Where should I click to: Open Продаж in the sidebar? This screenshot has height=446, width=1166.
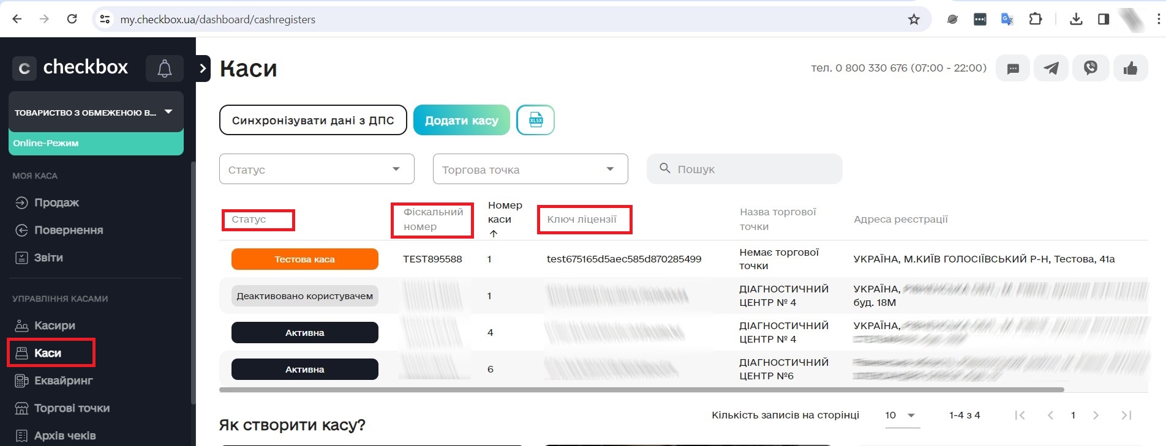click(x=56, y=203)
